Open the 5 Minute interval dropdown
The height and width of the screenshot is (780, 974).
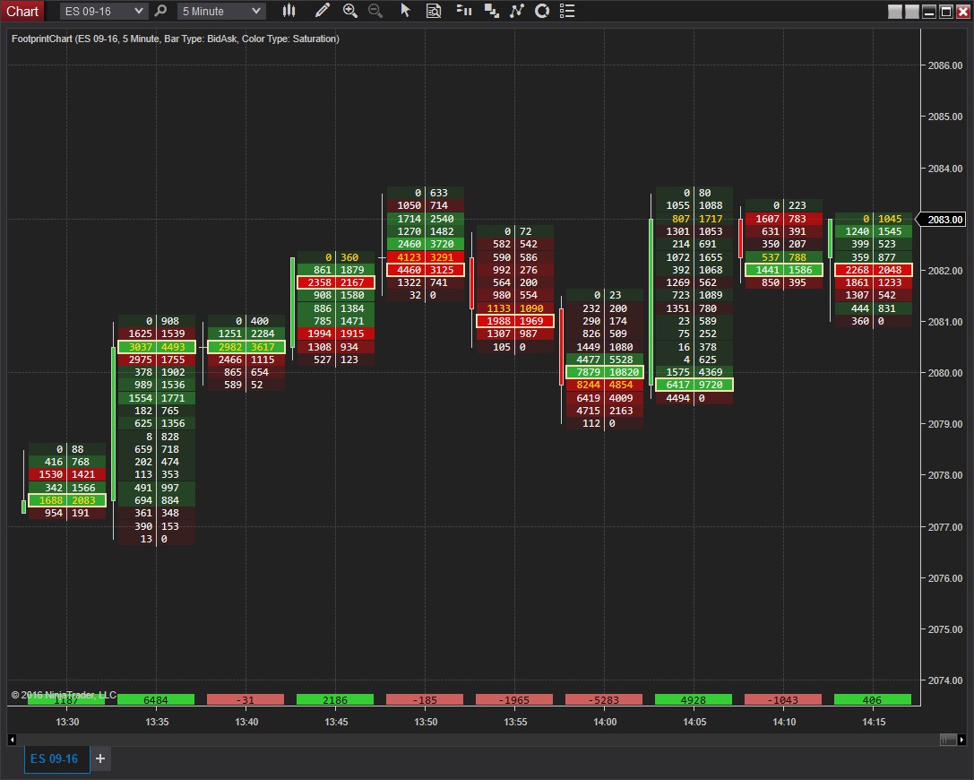(x=221, y=11)
